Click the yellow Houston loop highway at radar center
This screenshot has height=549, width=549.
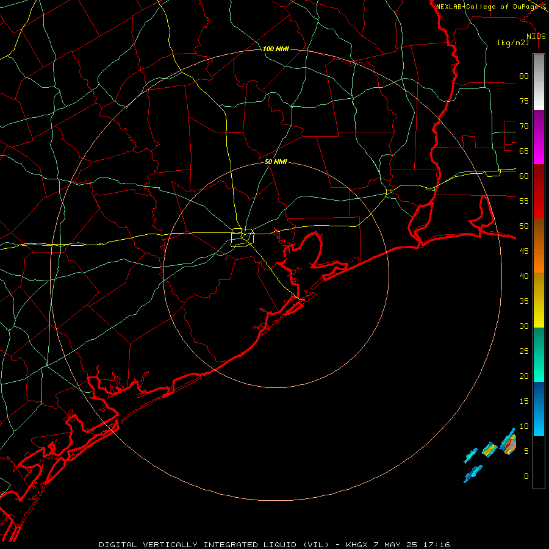243,237
